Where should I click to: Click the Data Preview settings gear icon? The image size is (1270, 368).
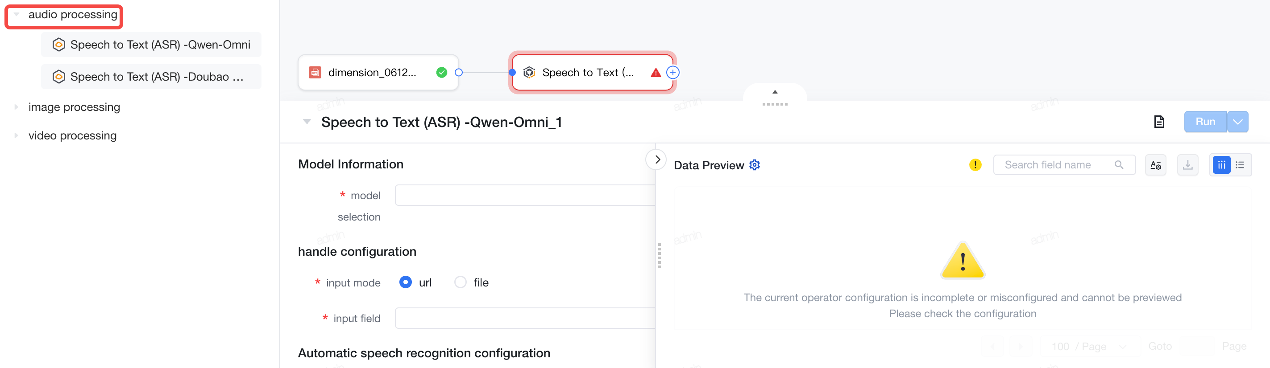tap(754, 165)
